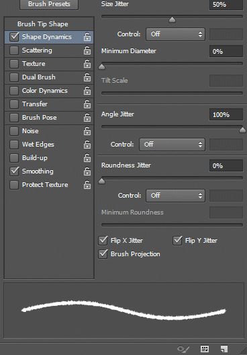Viewport: 247px width, 355px height.
Task: Enable the Transfer checkbox
Action: point(14,104)
